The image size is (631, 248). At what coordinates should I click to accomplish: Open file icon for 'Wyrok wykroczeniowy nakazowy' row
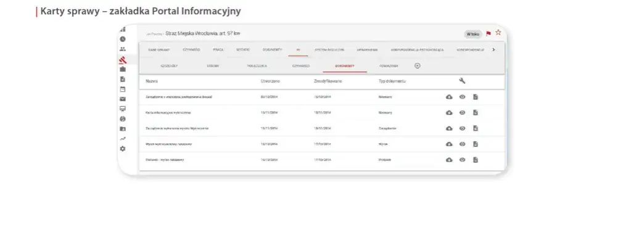pyautogui.click(x=476, y=144)
